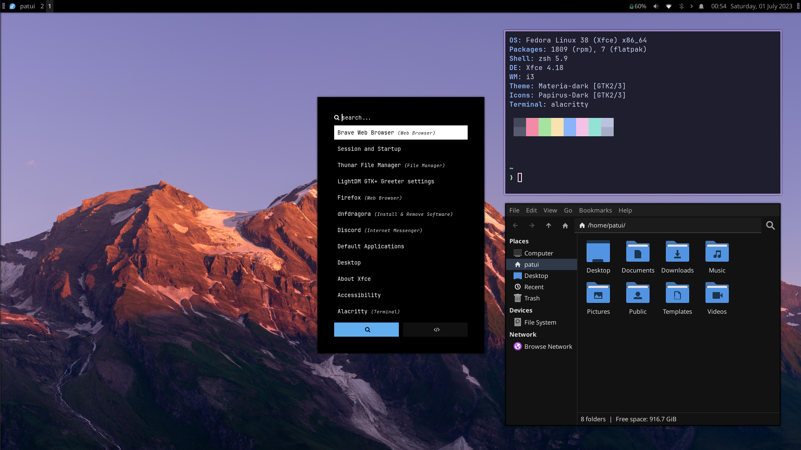Click the notification bell in top panel

(701, 6)
